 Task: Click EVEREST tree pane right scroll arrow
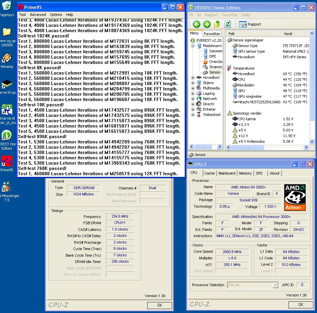220,147
